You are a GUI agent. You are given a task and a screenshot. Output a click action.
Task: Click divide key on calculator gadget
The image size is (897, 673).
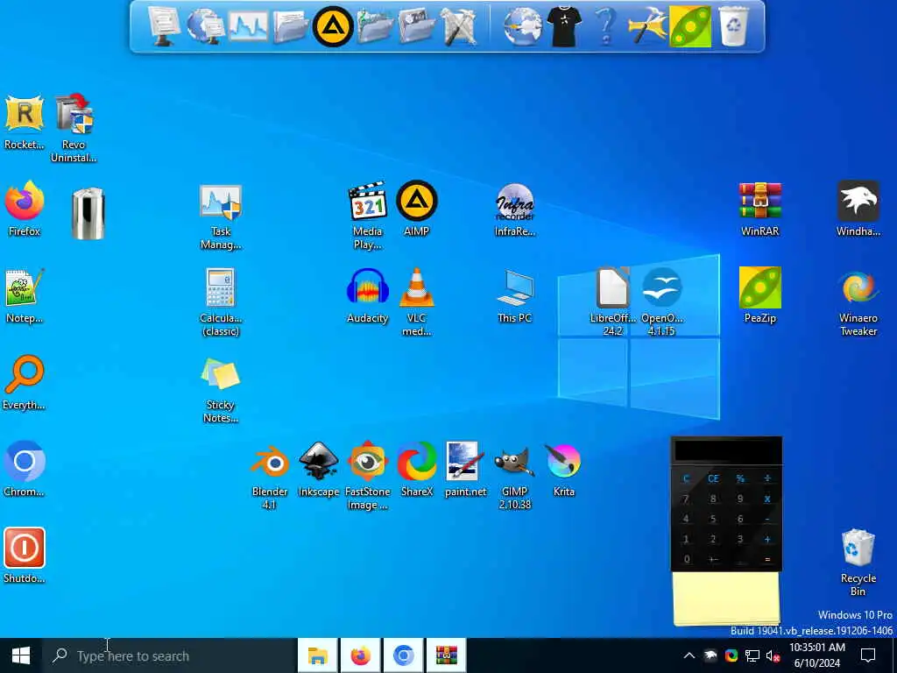point(767,478)
